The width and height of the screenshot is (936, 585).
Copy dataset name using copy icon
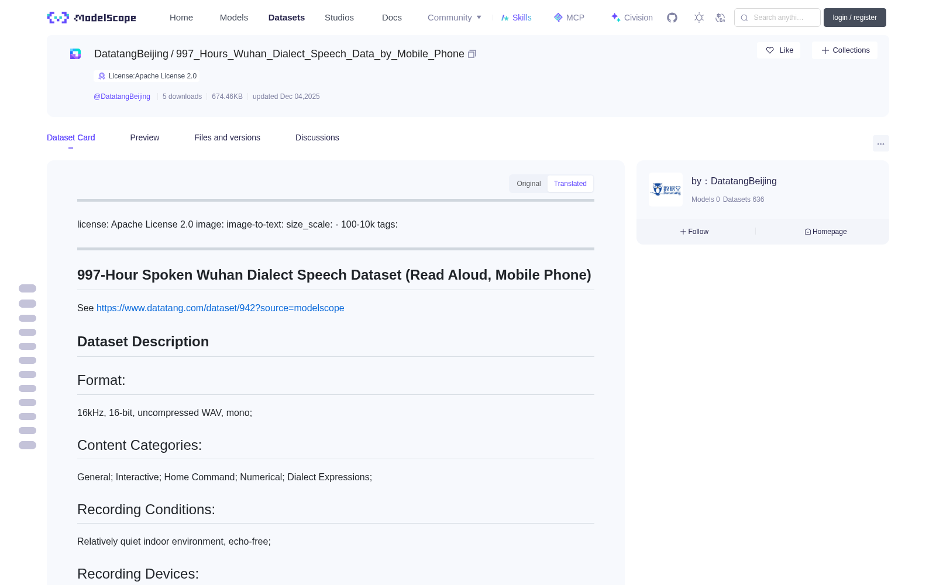(x=472, y=54)
